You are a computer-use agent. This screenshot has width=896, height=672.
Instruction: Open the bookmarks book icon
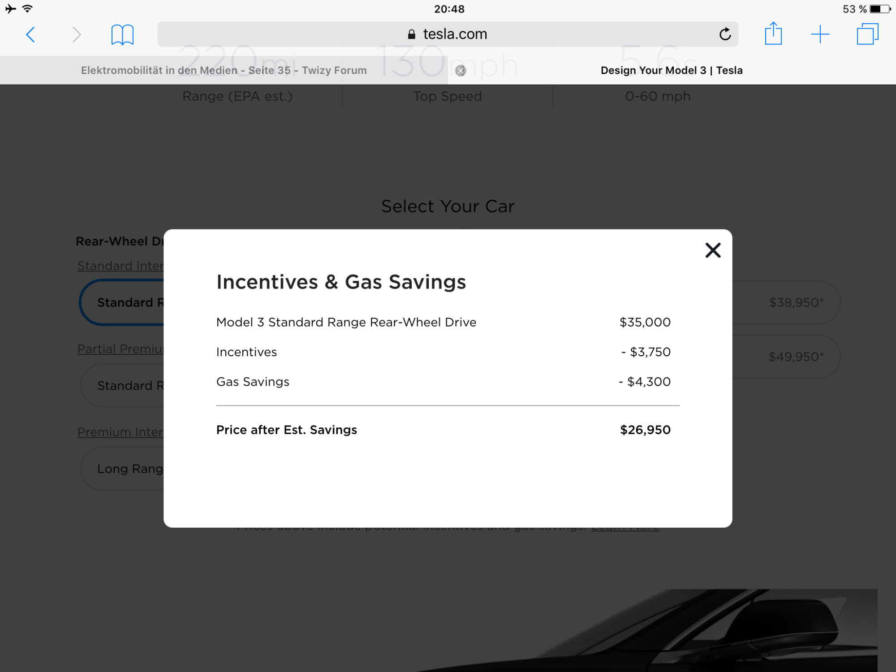(x=122, y=34)
